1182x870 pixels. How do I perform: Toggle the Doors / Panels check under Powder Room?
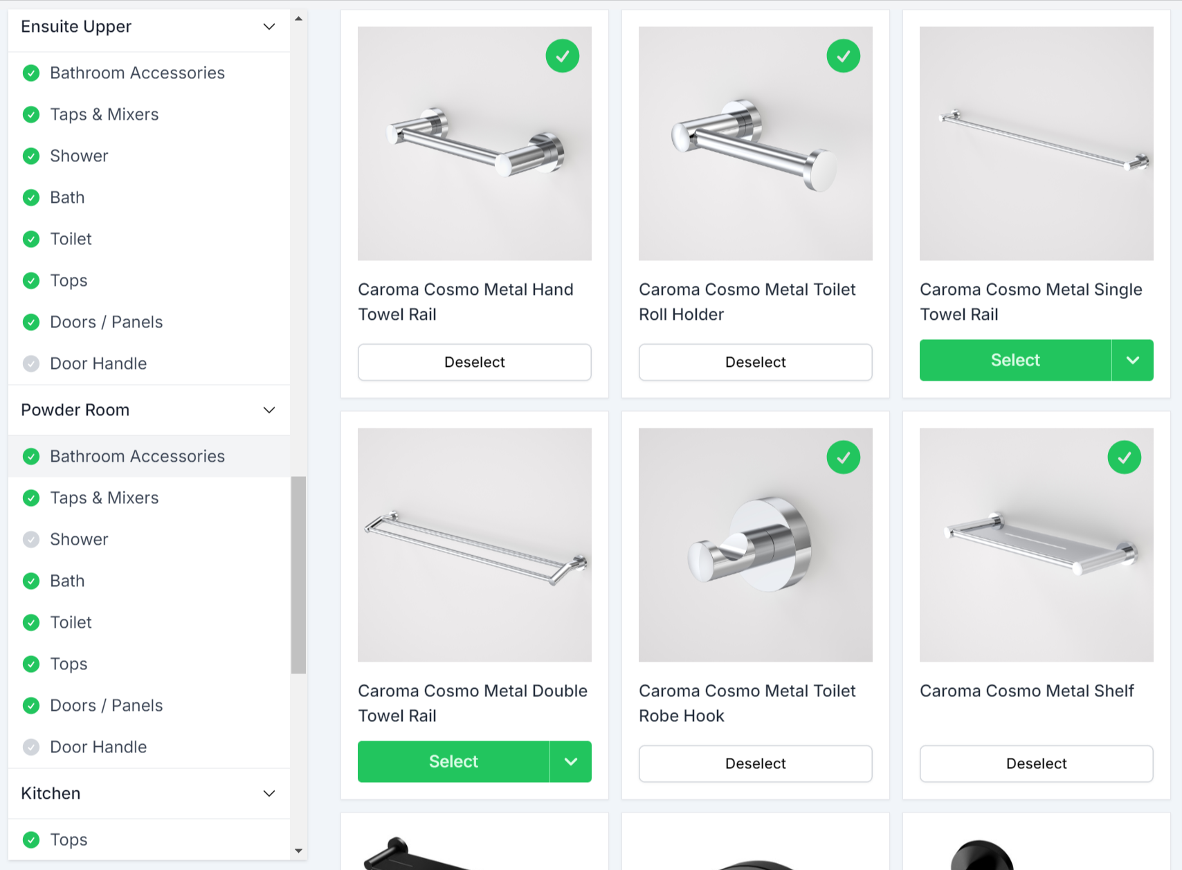[x=31, y=705]
